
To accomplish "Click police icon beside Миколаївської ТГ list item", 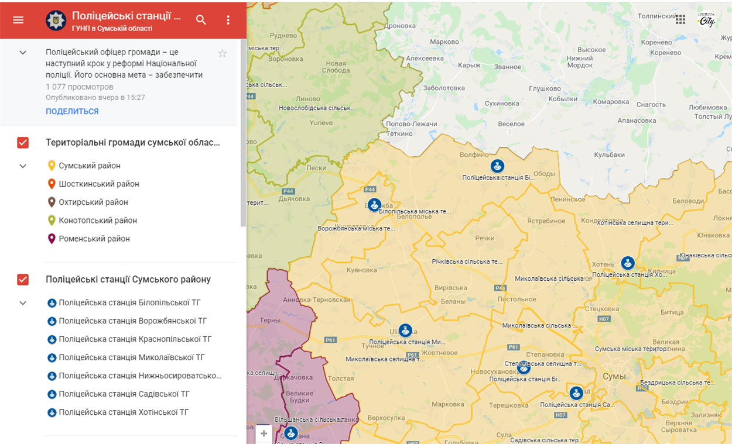I will point(52,357).
